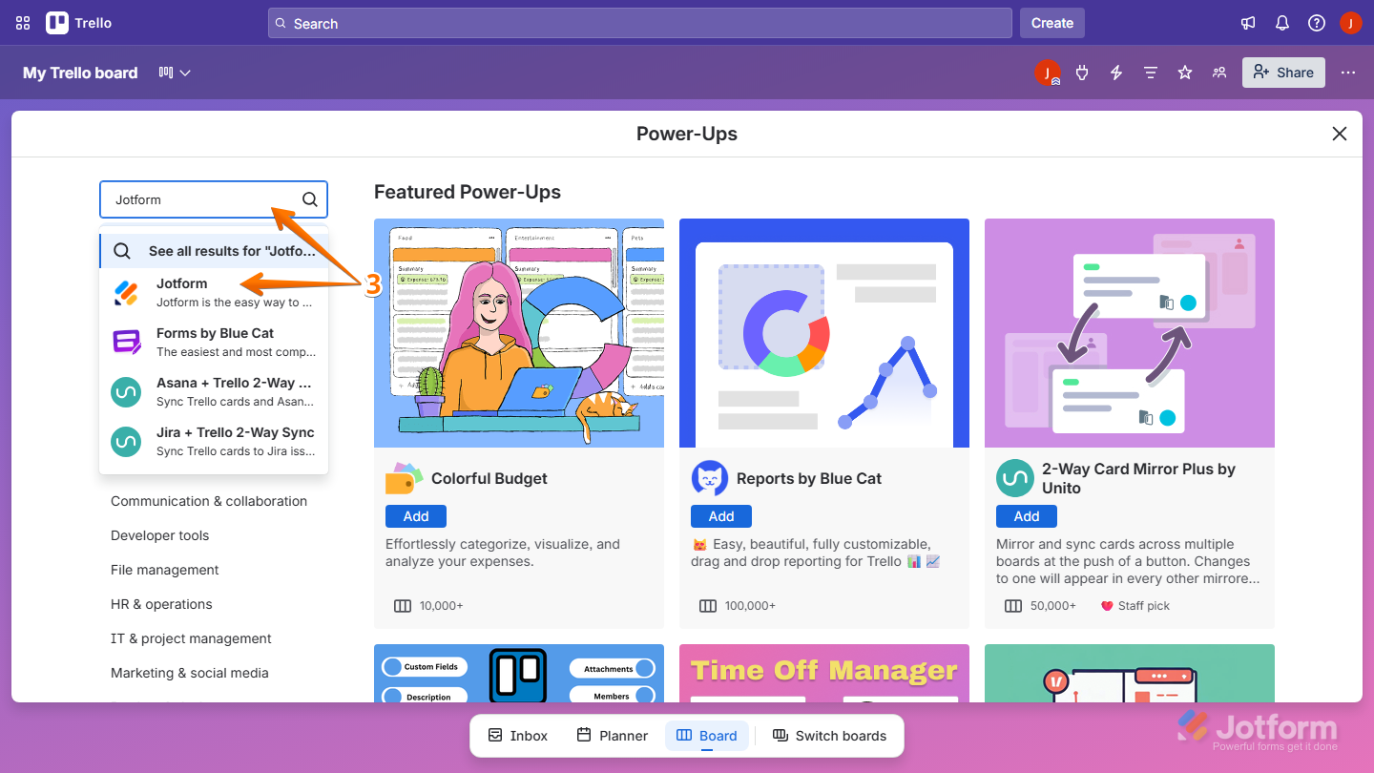The height and width of the screenshot is (773, 1374).
Task: Click the red avatar in board header
Action: [1047, 72]
